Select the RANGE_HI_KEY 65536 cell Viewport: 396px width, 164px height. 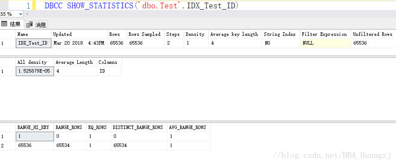35,146
